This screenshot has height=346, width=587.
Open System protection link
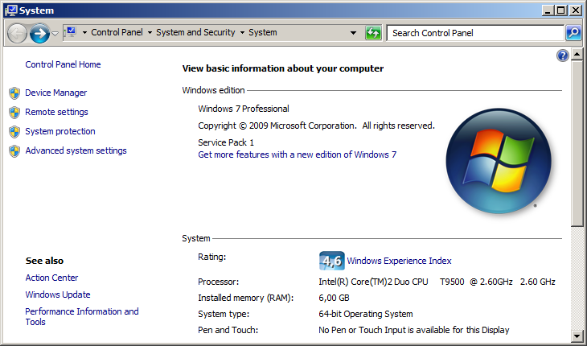[60, 131]
